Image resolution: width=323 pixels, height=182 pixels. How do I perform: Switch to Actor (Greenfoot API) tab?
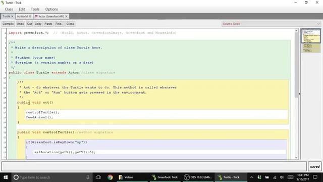click(x=51, y=16)
